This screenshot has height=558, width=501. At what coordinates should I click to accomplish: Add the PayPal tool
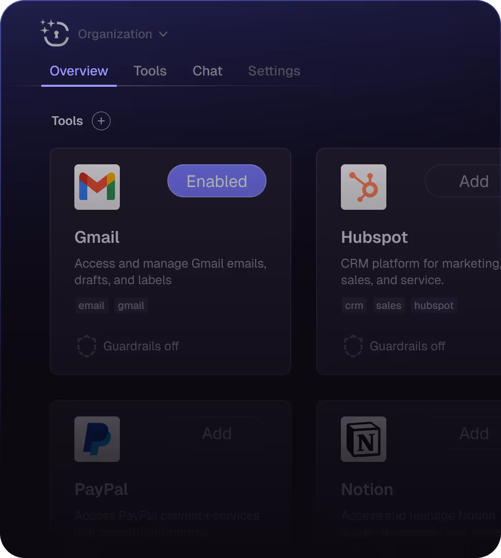tap(217, 433)
